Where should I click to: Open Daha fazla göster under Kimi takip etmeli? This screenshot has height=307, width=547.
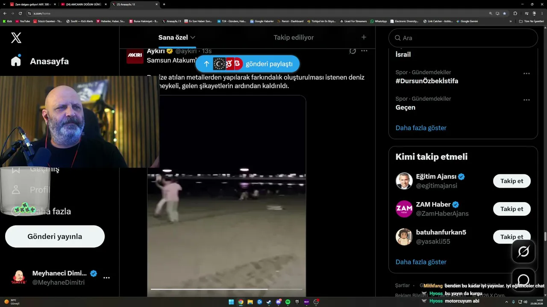point(421,262)
